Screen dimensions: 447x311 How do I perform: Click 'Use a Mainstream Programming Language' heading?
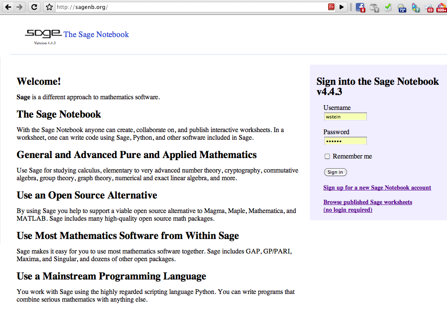pyautogui.click(x=111, y=276)
